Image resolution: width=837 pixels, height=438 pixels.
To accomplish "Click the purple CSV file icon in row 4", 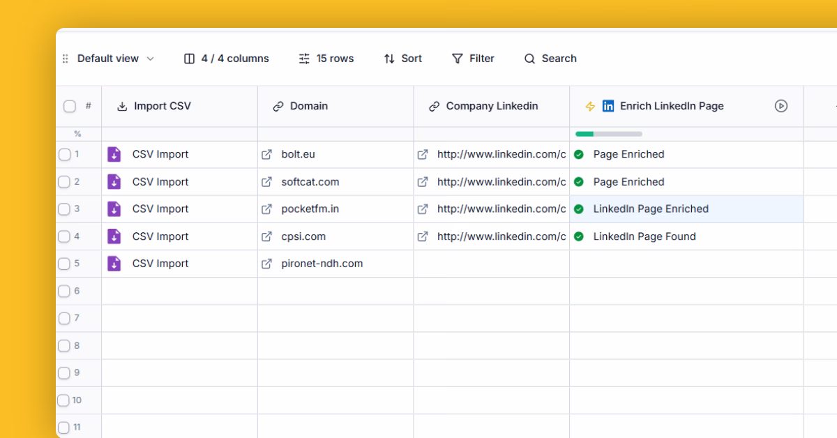I will tap(114, 236).
